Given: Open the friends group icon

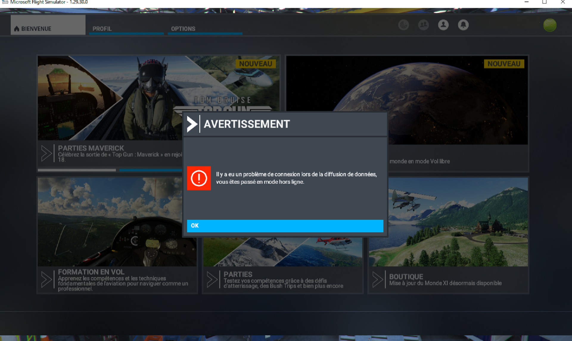Looking at the screenshot, I should (x=423, y=25).
